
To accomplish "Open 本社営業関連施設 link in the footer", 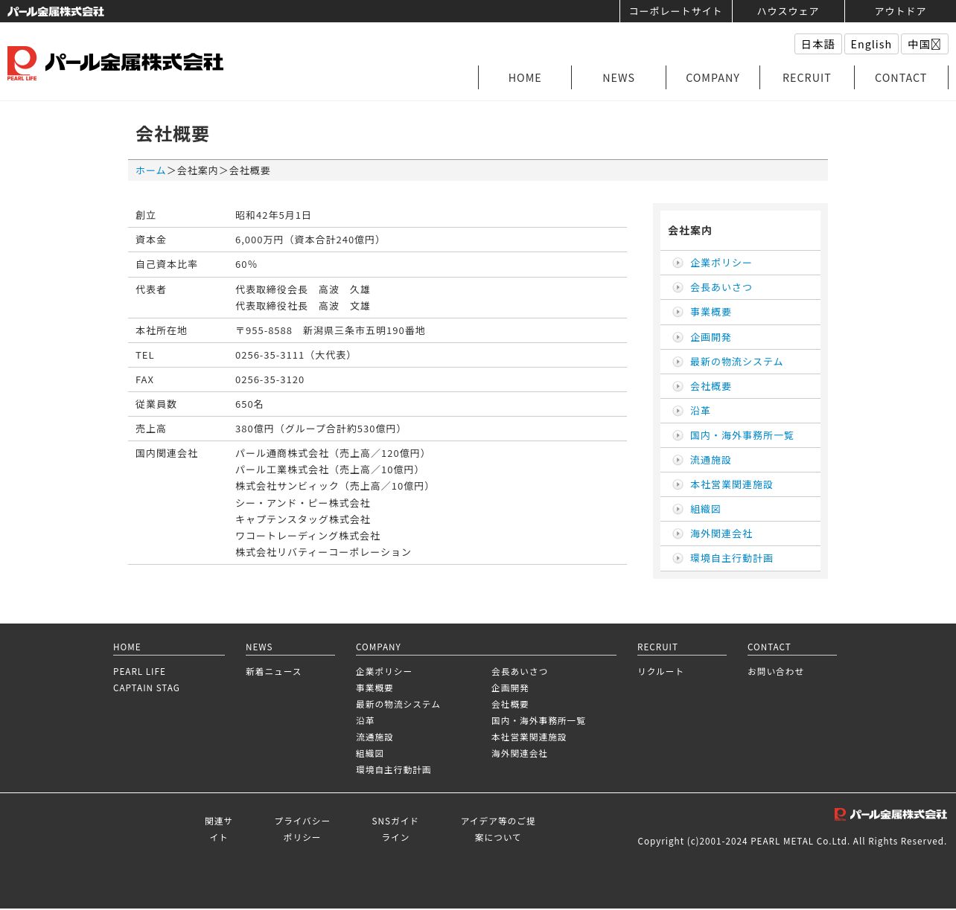I will click(x=529, y=737).
